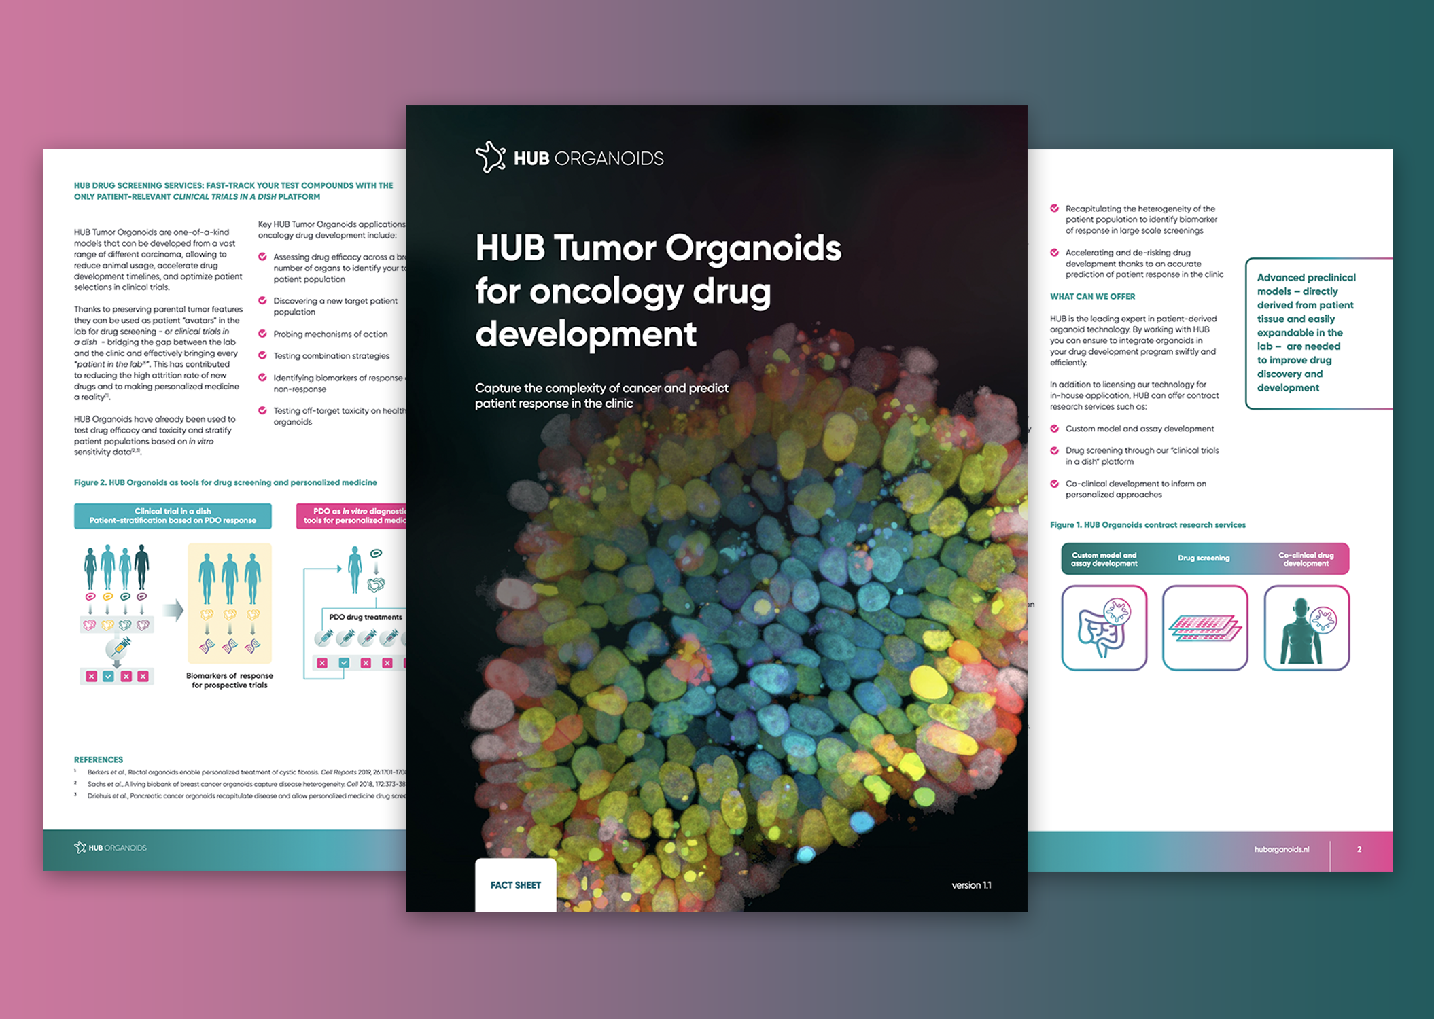Screen dimensions: 1434x1019
Task: Click the 'PDO drug treatments' label
Action: [x=366, y=617]
